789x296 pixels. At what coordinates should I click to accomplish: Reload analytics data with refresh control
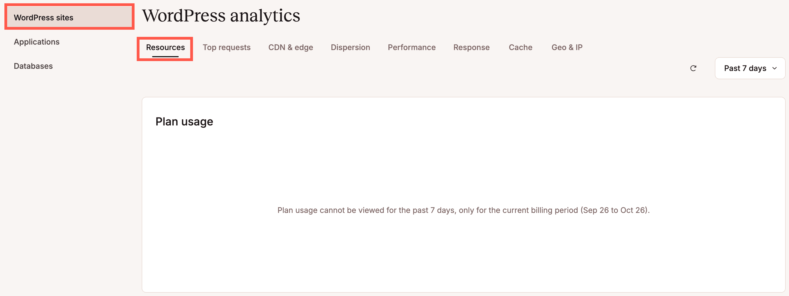[693, 68]
